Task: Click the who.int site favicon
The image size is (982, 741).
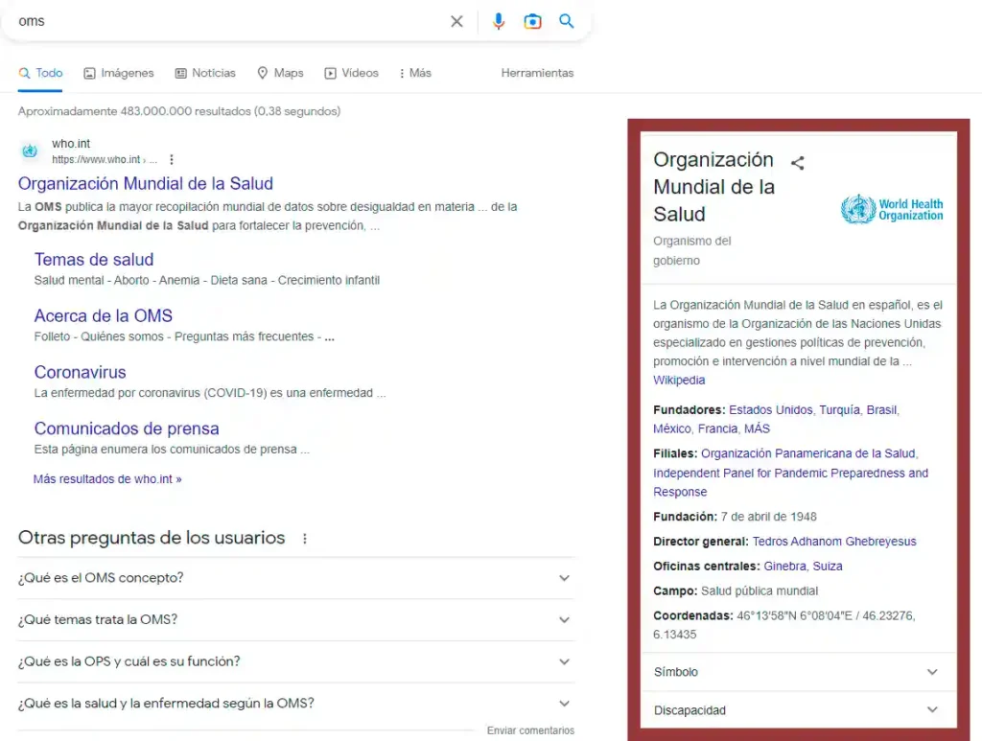Action: click(29, 151)
